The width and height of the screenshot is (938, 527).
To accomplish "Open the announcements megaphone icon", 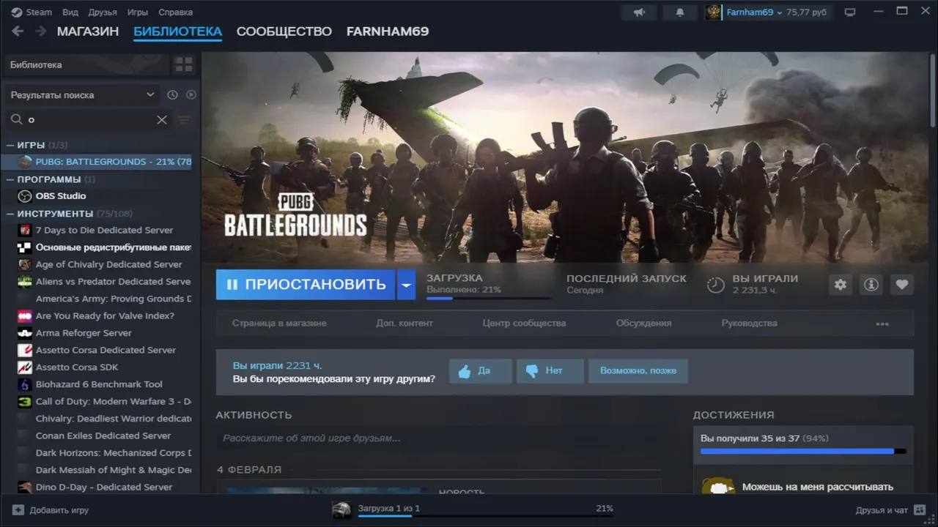I will 639,12.
